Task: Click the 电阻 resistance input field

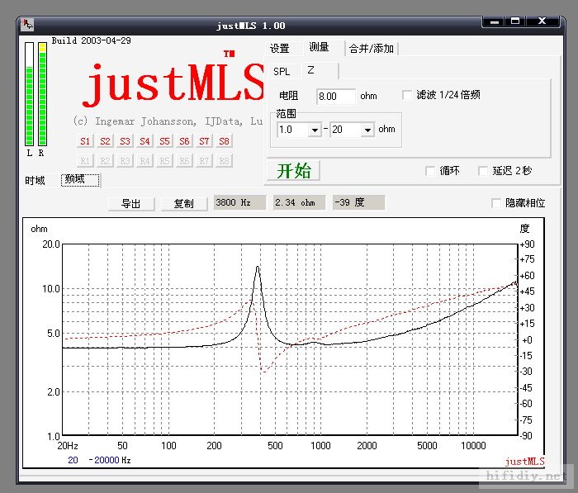Action: click(335, 97)
